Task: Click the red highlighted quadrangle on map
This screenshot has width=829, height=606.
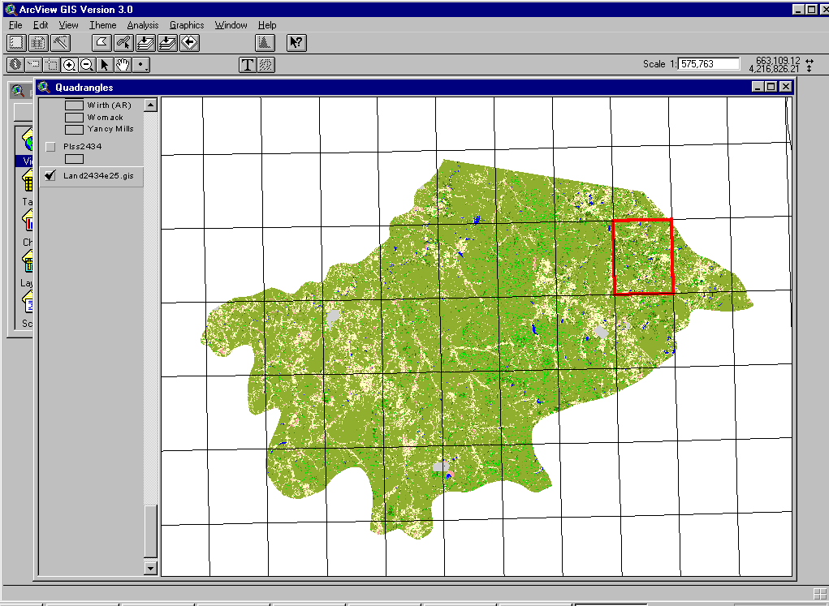Action: pyautogui.click(x=642, y=256)
